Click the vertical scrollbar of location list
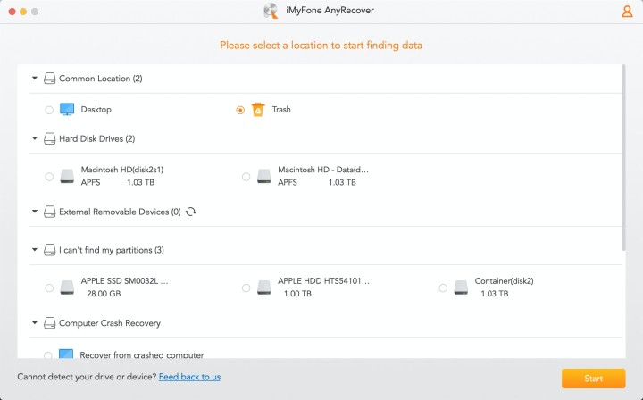This screenshot has height=400, width=643. pos(622,161)
